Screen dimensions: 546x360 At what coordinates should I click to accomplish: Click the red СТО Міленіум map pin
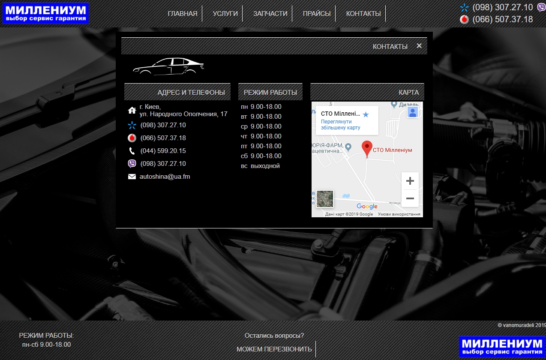click(x=367, y=148)
